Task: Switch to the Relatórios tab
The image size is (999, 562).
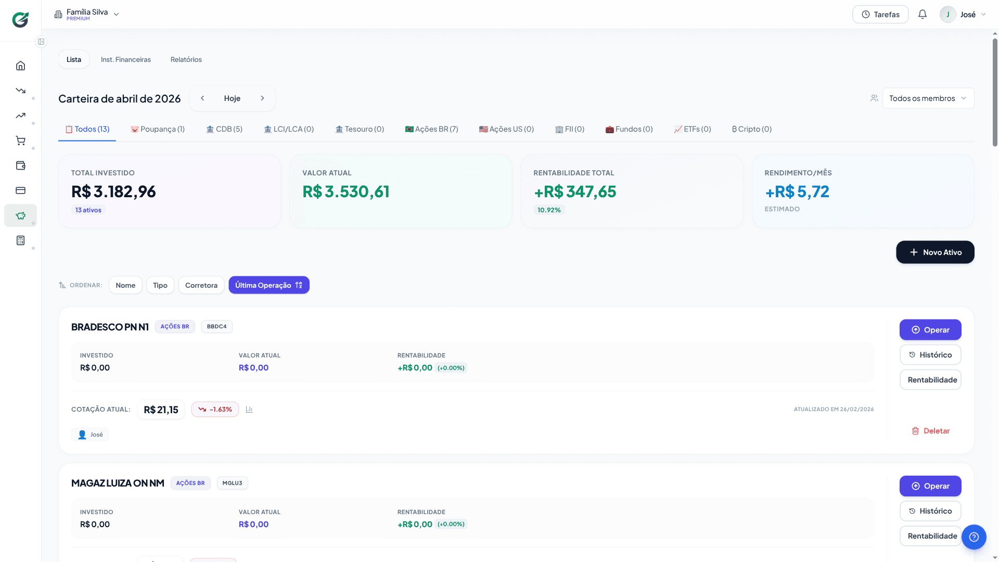Action: 186,59
